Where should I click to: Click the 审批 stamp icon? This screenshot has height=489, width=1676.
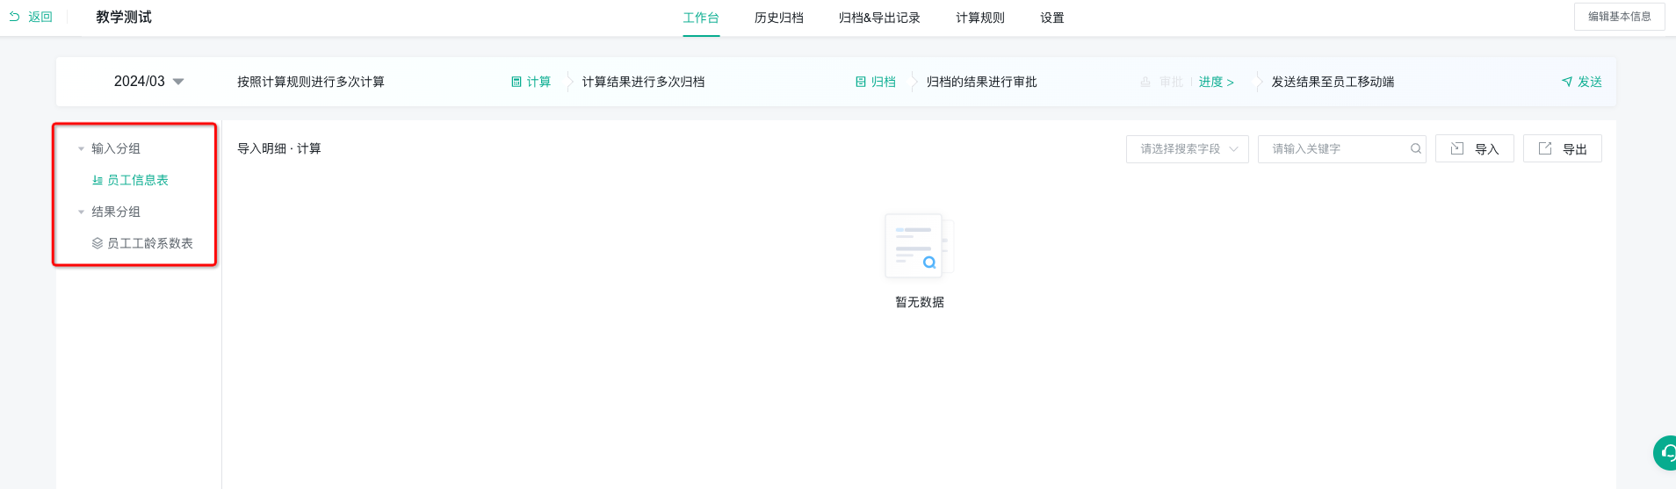(1145, 82)
